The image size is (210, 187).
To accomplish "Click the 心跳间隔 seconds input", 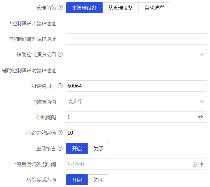I will point(130,117).
